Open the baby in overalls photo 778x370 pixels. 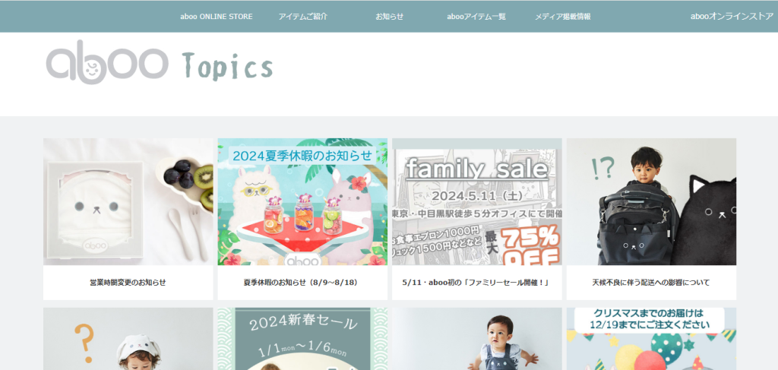[477, 339]
